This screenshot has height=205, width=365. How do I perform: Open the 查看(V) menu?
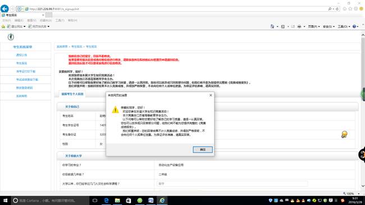tap(31, 20)
